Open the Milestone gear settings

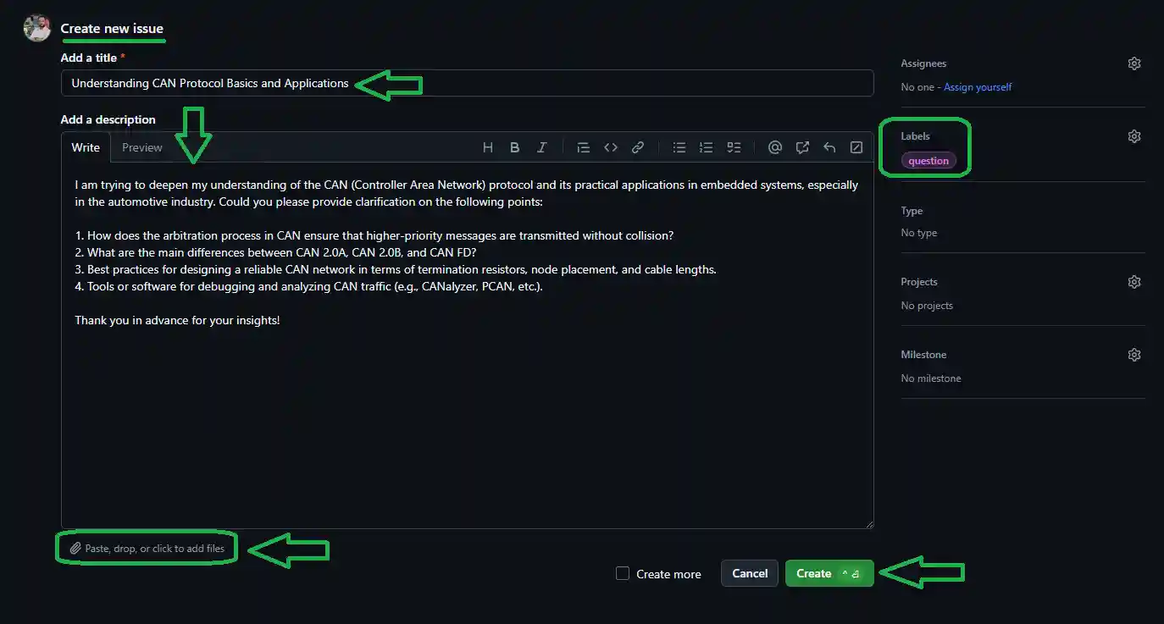click(x=1134, y=355)
